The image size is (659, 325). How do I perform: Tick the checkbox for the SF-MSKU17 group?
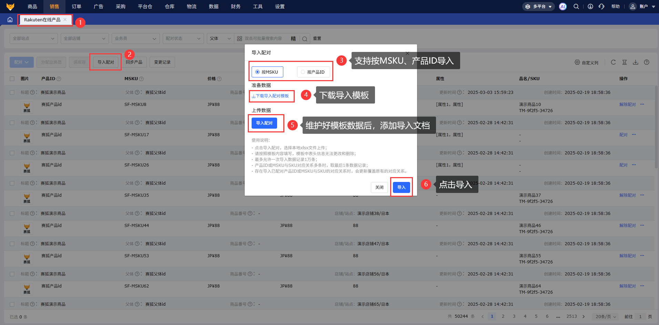click(12, 123)
